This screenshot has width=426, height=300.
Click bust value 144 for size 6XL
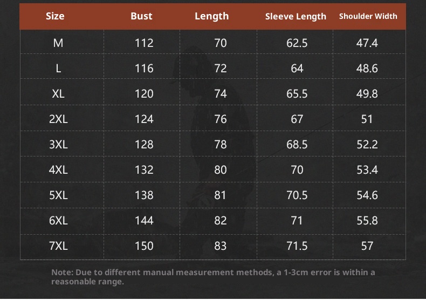click(144, 220)
